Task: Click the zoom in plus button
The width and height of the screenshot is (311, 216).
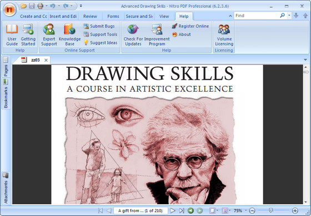Action: pyautogui.click(x=295, y=210)
